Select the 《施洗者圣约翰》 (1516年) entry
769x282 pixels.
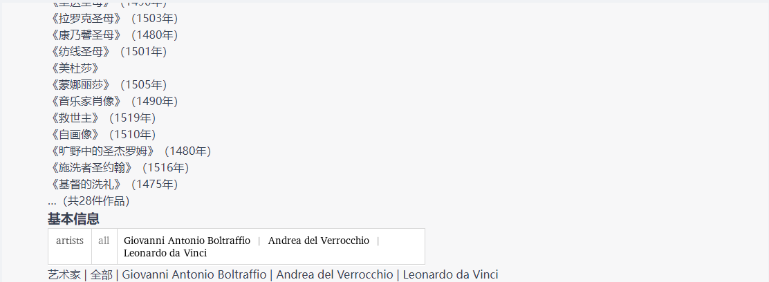point(118,167)
